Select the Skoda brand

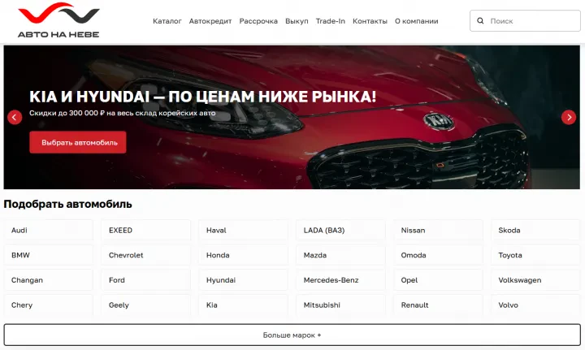point(535,230)
